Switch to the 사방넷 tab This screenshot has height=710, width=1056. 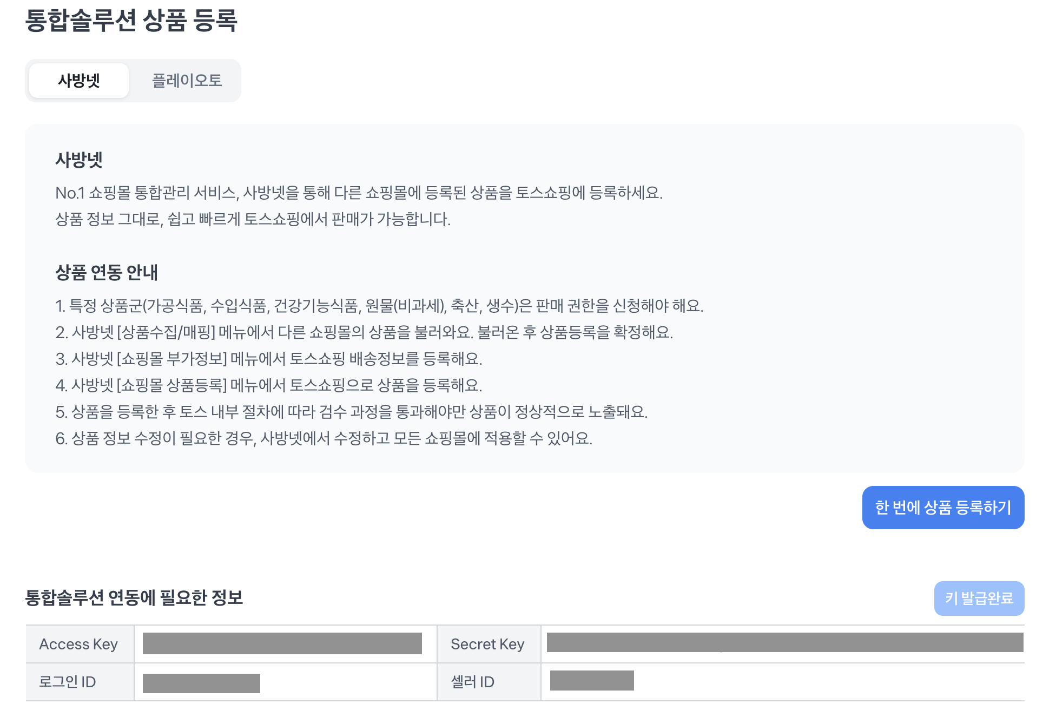(x=79, y=81)
